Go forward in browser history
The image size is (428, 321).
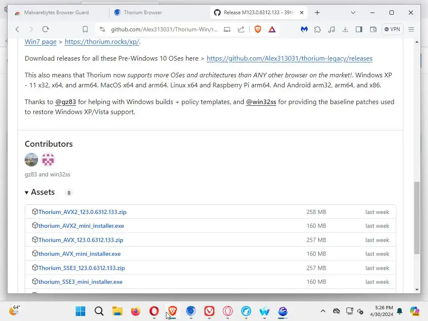pyautogui.click(x=31, y=29)
